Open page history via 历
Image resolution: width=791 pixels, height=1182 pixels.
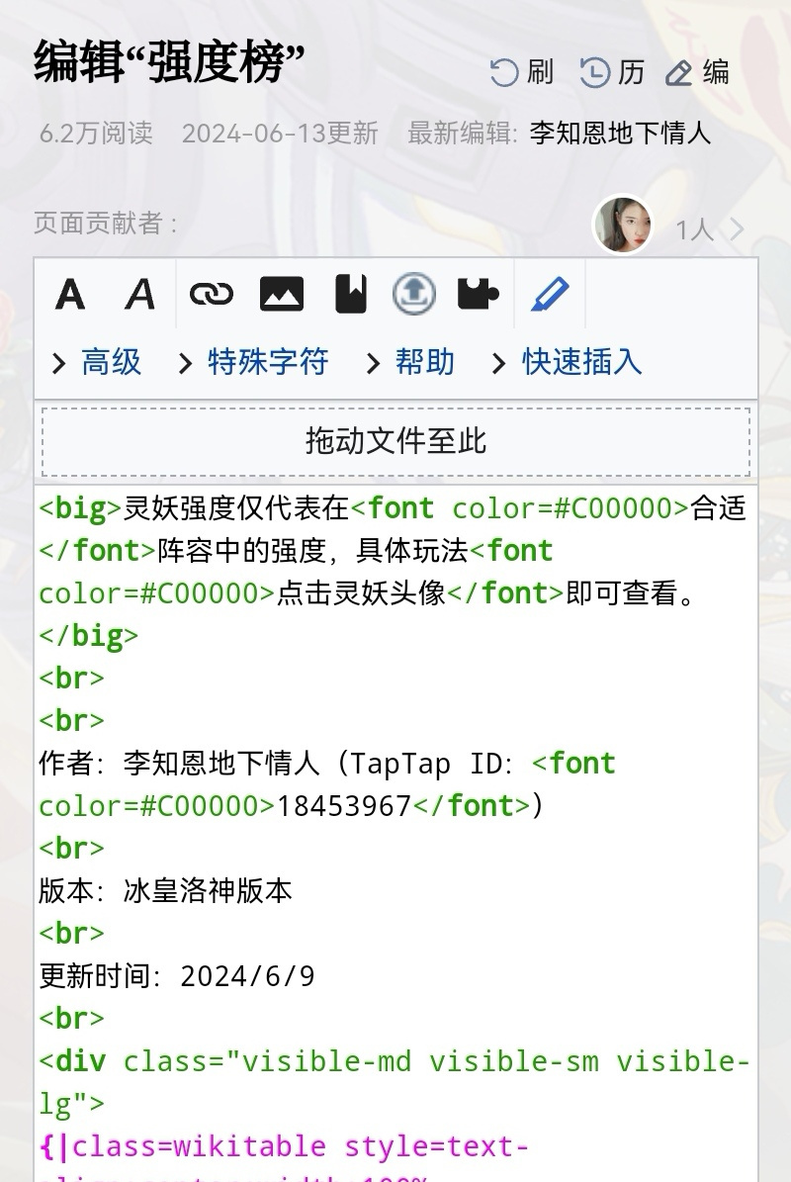point(612,72)
